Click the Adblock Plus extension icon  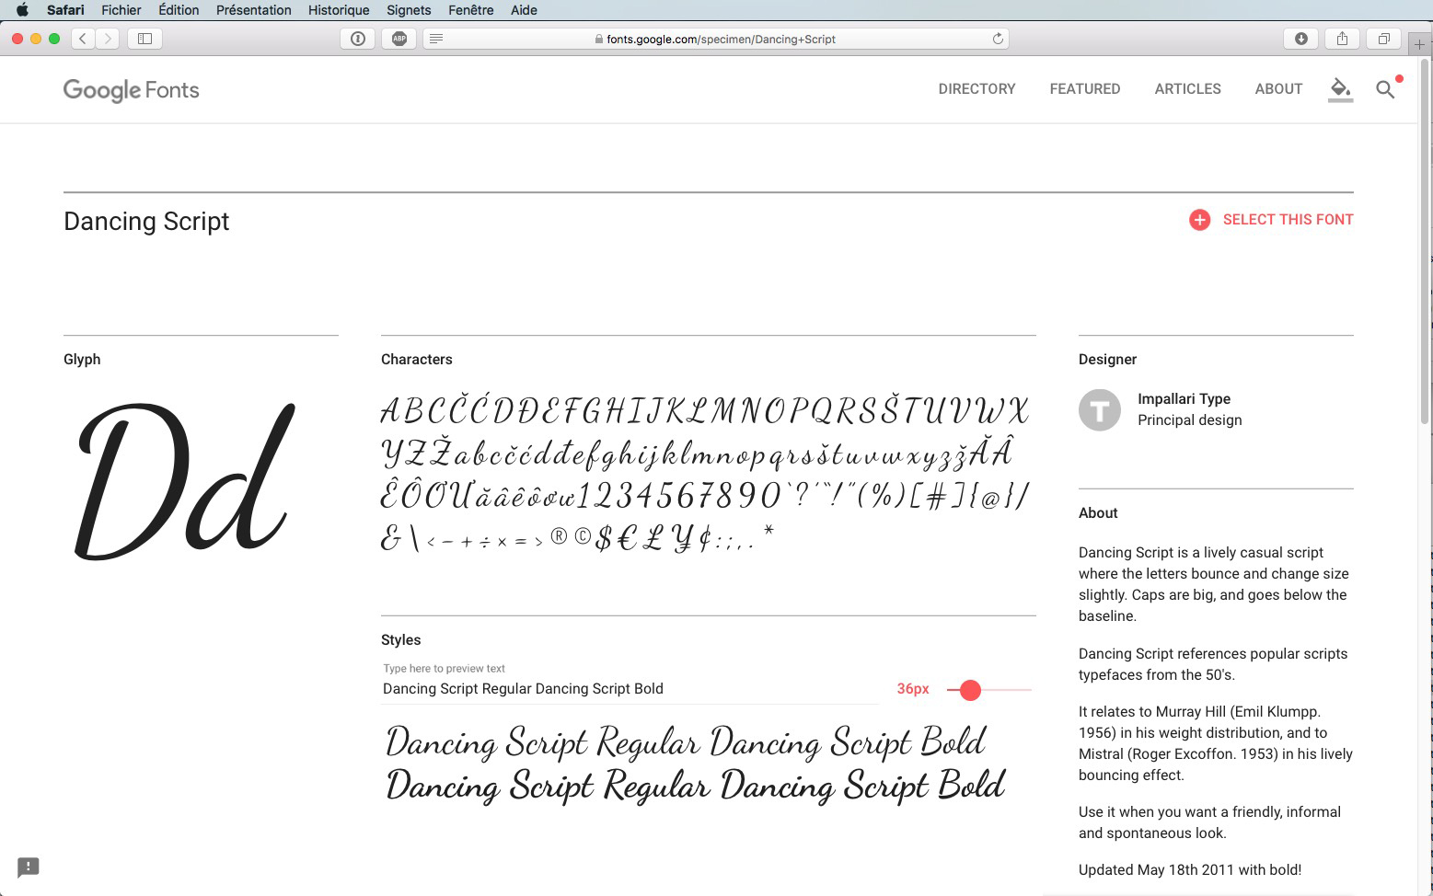399,39
